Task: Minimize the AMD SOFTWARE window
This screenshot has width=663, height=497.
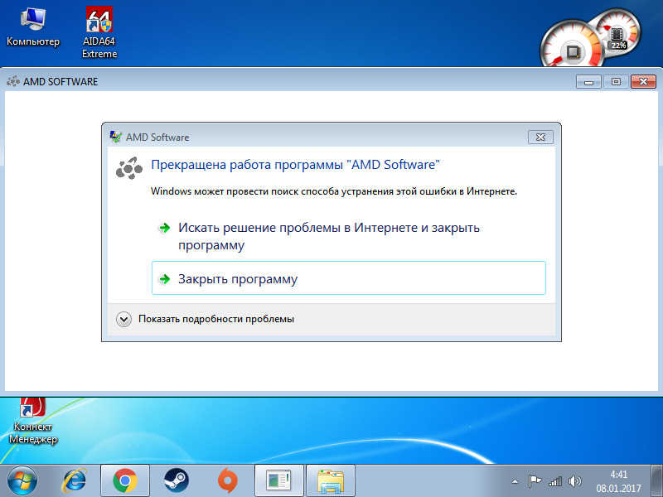Action: pos(588,81)
